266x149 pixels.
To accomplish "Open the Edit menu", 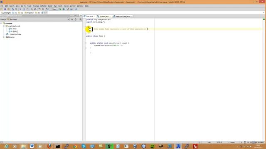I will 6,6.
